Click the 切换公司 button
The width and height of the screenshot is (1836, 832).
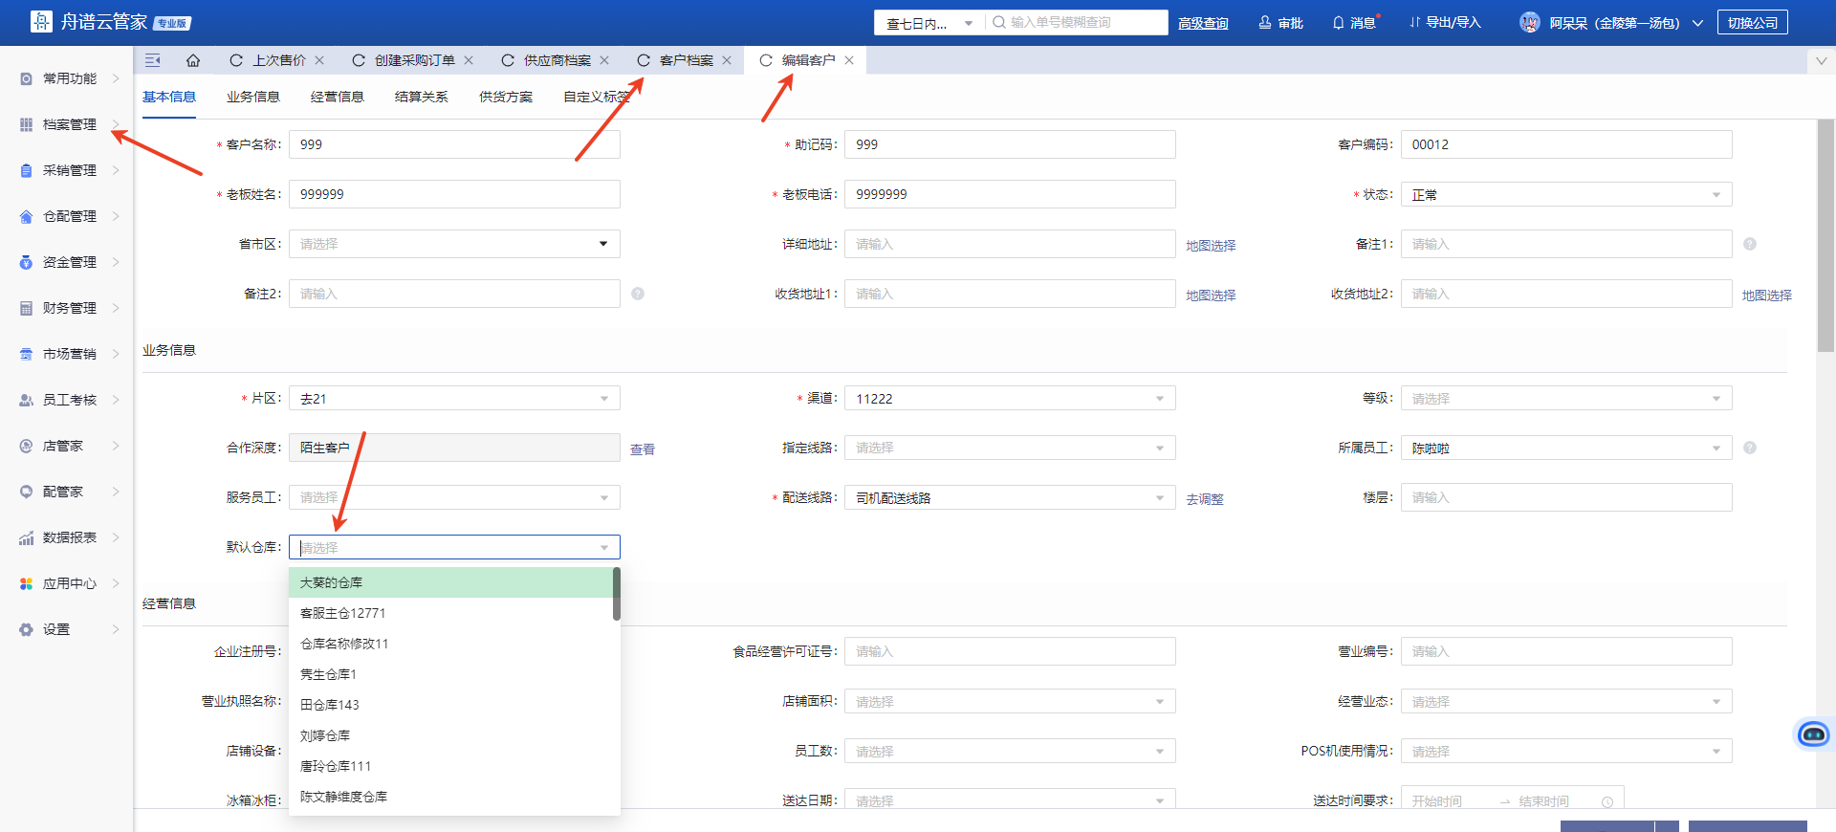1752,23
